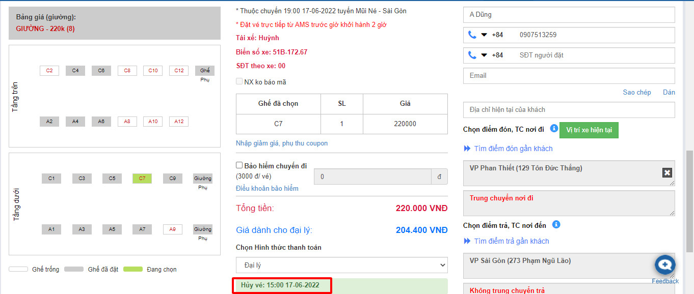694x294 pixels.
Task: Deselect the highlighted seat C7
Action: click(x=142, y=179)
